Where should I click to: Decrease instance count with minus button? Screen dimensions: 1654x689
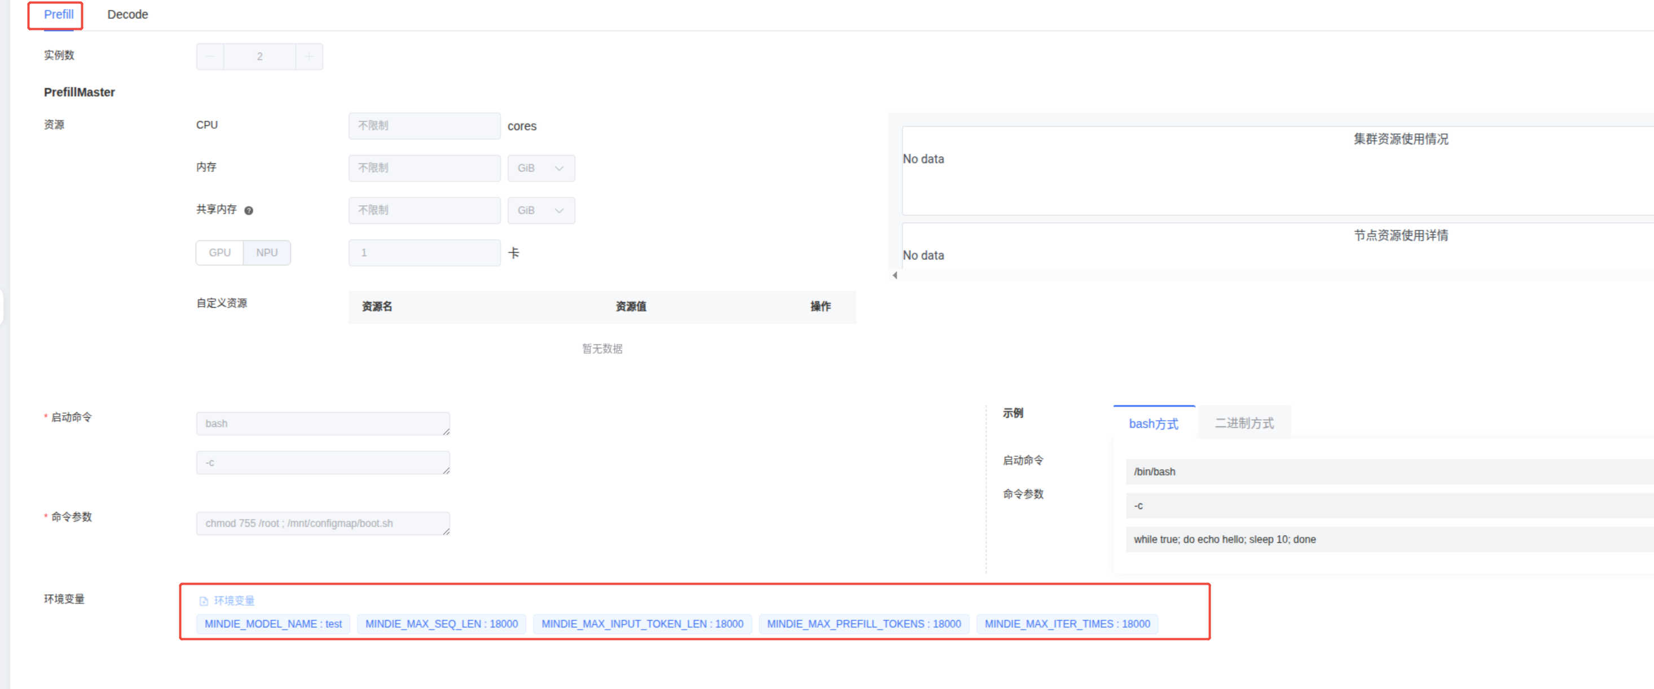(x=210, y=56)
